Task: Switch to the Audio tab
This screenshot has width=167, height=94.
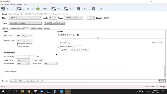Action: (x=33, y=28)
